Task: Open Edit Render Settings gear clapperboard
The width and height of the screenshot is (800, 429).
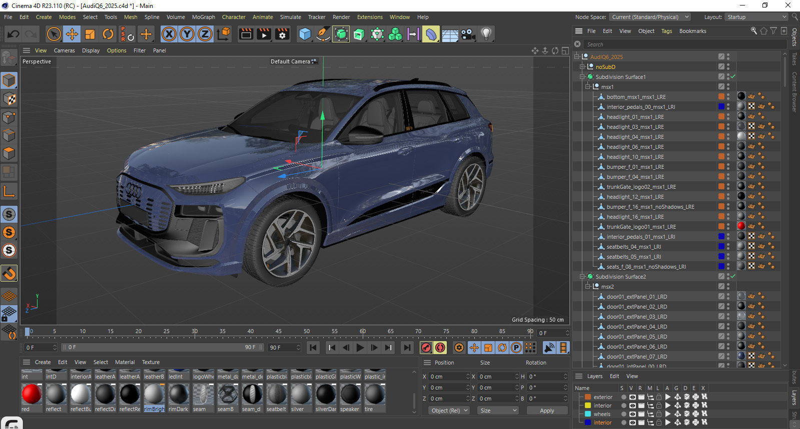Action: coord(283,34)
